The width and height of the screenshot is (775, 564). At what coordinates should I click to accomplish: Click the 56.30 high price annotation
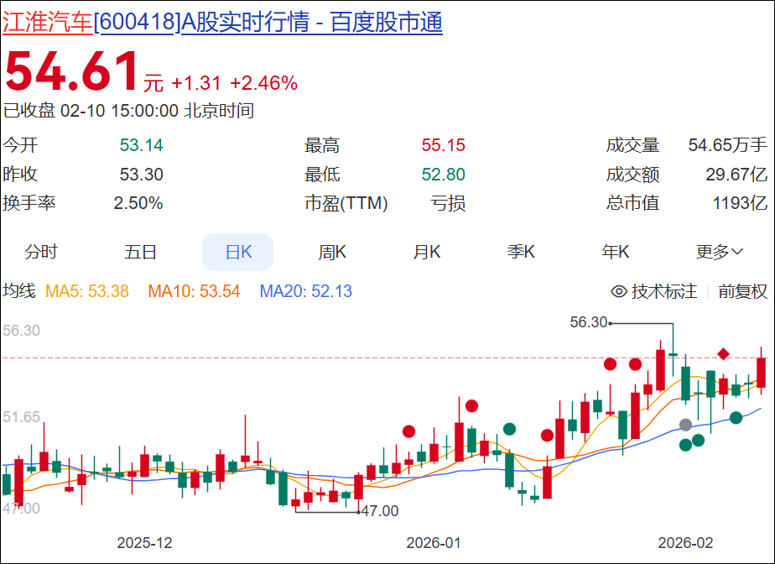click(x=588, y=322)
